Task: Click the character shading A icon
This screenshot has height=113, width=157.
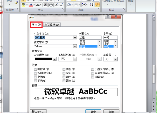Action: click(x=45, y=5)
